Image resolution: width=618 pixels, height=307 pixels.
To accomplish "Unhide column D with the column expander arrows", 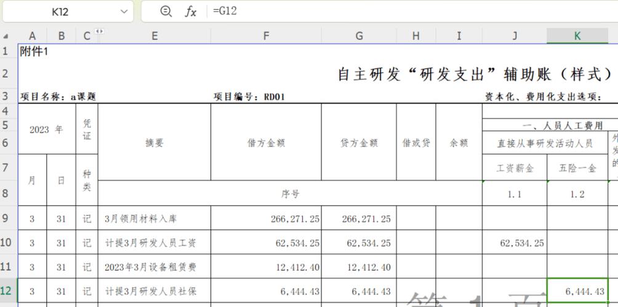I will click(99, 31).
